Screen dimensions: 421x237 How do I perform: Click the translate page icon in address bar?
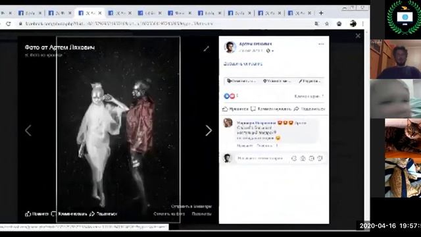(x=317, y=24)
